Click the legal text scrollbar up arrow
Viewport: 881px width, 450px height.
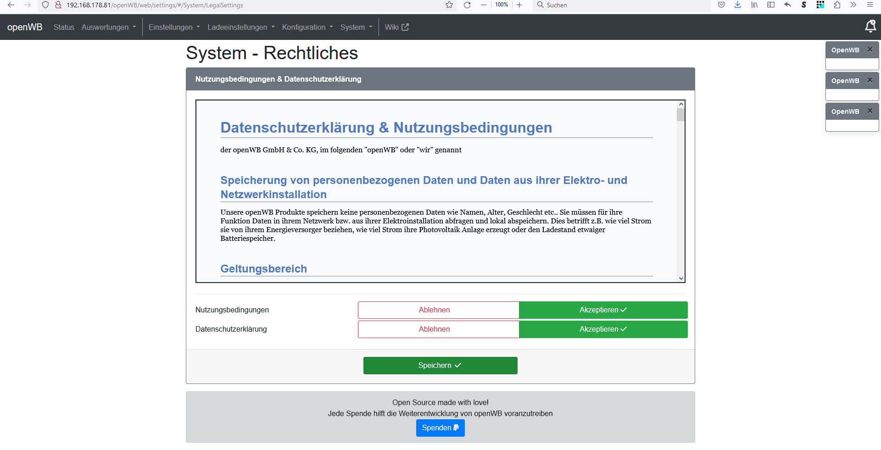[x=681, y=104]
